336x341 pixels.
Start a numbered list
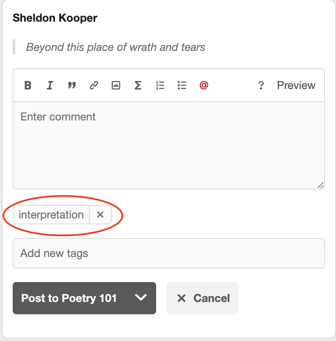click(160, 85)
